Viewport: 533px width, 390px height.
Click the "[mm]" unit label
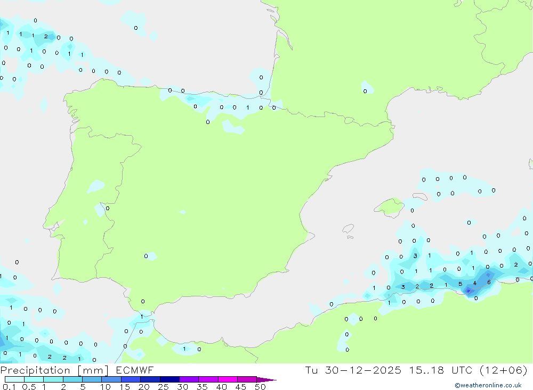point(93,370)
